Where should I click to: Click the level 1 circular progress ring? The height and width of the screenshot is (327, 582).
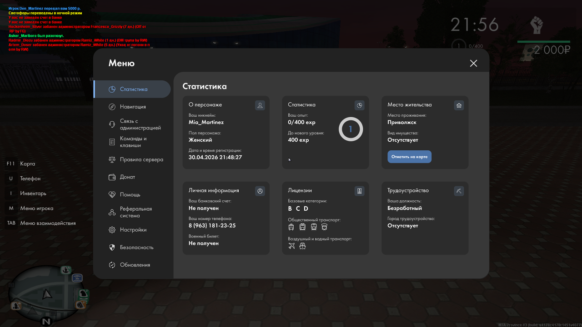click(x=351, y=129)
